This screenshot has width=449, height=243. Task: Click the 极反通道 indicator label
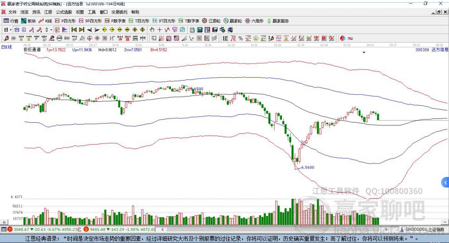coord(32,50)
